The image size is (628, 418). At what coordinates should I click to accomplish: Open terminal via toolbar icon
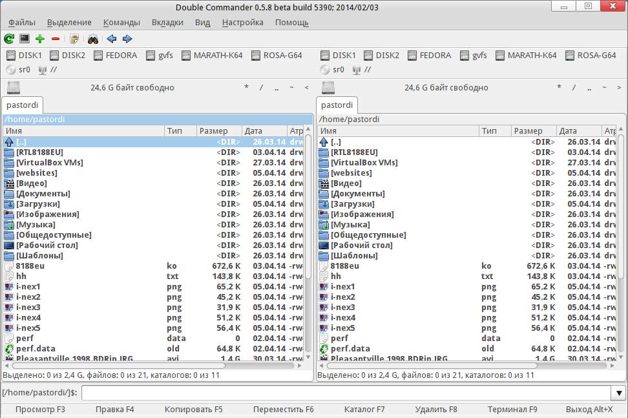[x=25, y=39]
